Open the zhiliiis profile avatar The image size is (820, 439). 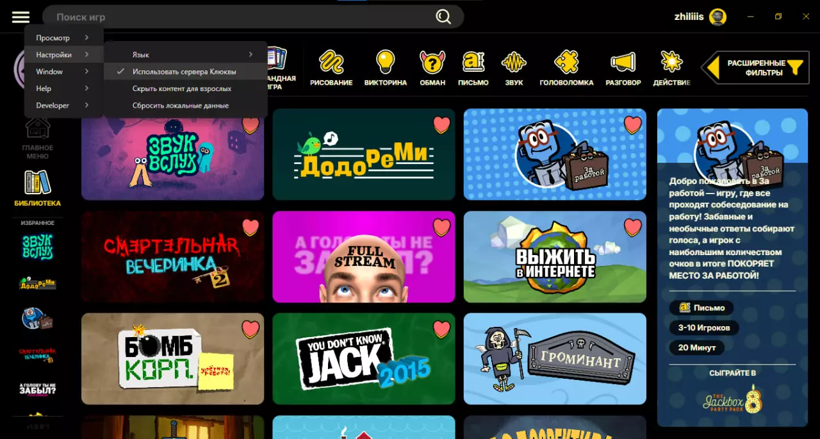[717, 17]
